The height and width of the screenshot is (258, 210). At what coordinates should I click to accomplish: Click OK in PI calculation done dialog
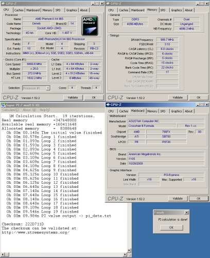coord(171,228)
